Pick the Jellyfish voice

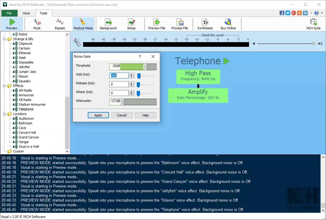(x=24, y=67)
